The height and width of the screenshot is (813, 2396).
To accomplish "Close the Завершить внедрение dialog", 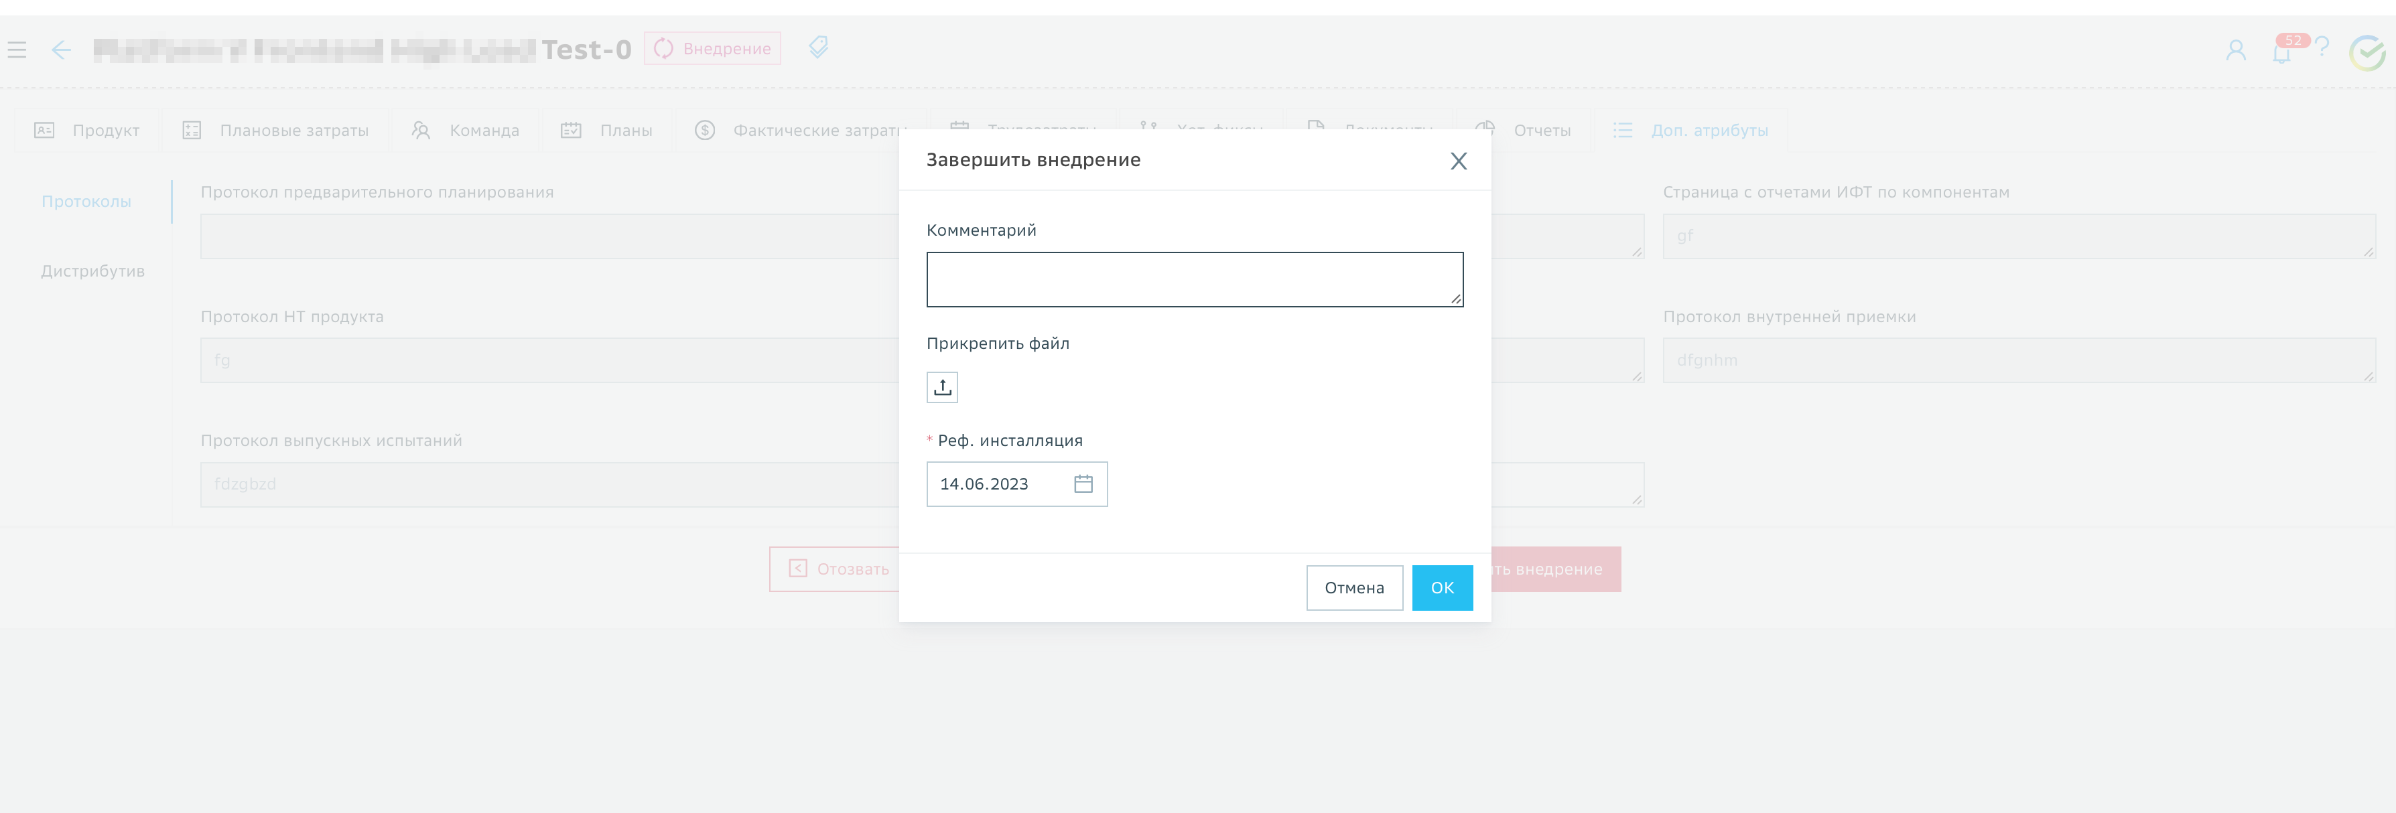I will click(1457, 161).
